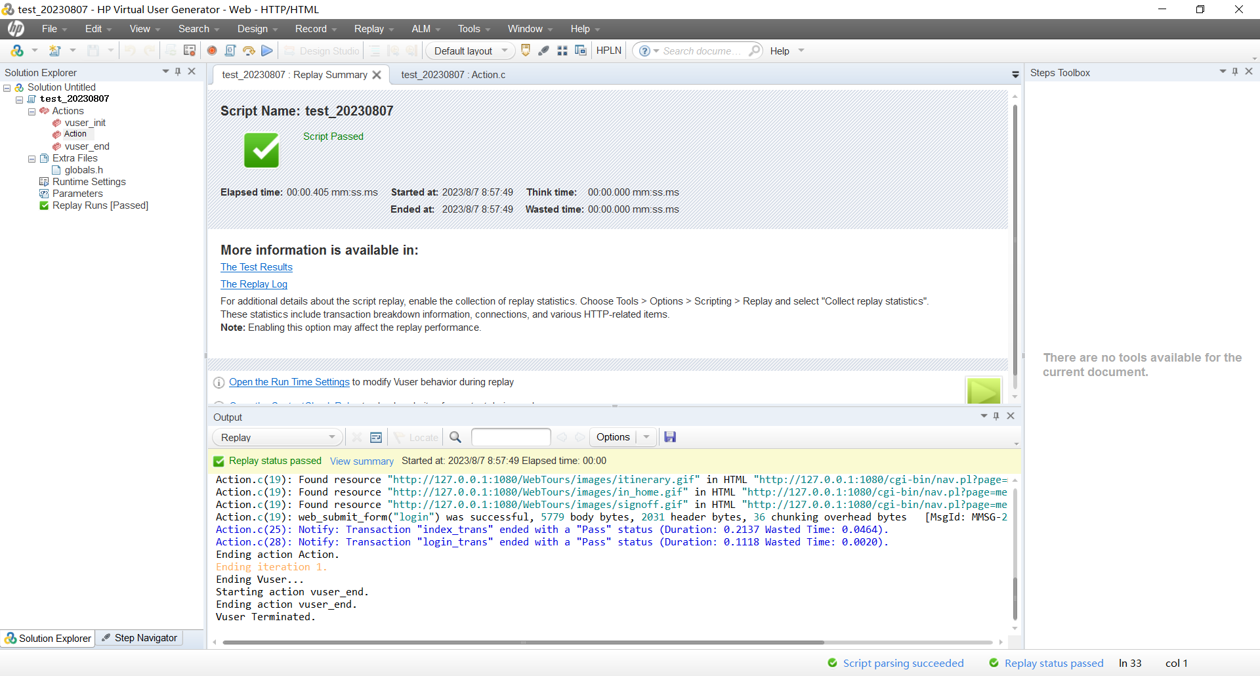
Task: Click the toggle word wrap icon in Output
Action: pos(376,437)
